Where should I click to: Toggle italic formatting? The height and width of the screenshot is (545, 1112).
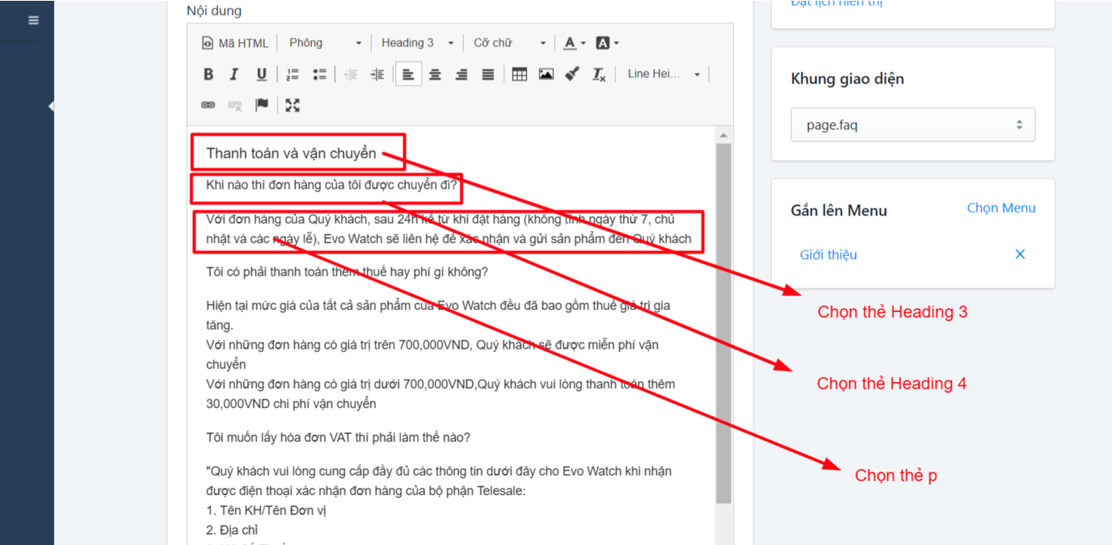[234, 74]
